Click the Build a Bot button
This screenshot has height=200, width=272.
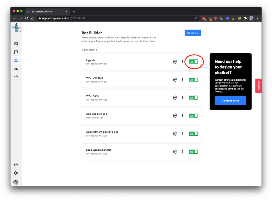193,33
